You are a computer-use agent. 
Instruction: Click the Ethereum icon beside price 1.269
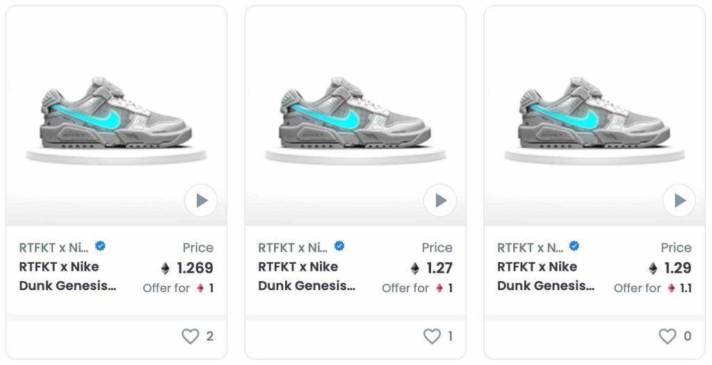tap(165, 269)
